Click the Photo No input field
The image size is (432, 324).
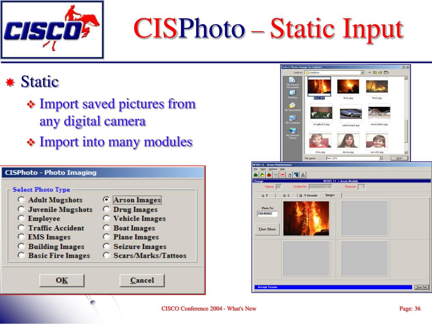pos(267,214)
